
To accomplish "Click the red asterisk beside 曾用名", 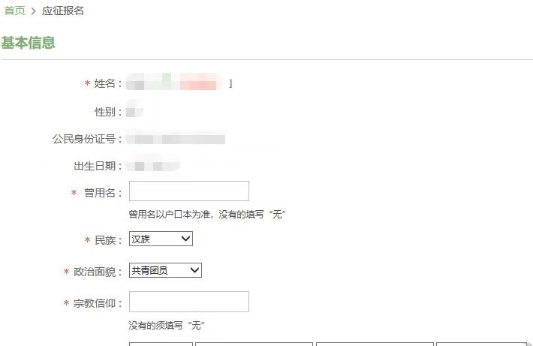I will pos(74,193).
